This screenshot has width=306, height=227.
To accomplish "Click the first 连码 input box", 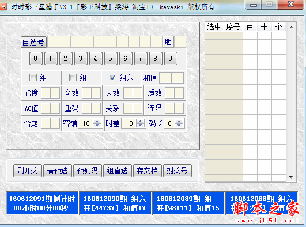I will 169,108.
